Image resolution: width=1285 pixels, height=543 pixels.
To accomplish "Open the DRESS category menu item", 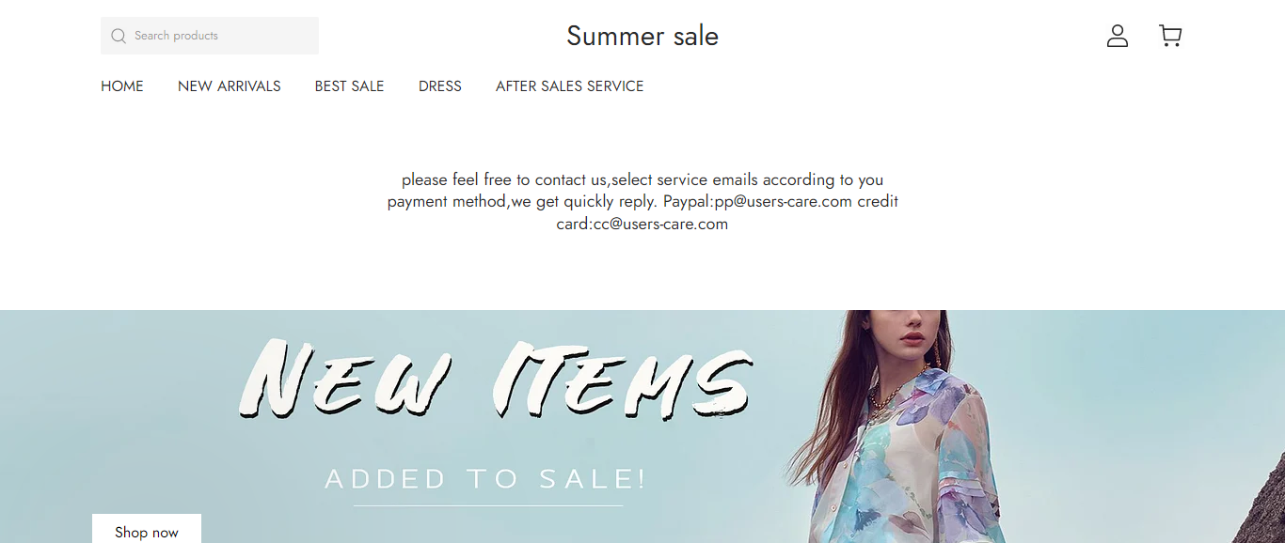I will coord(440,86).
